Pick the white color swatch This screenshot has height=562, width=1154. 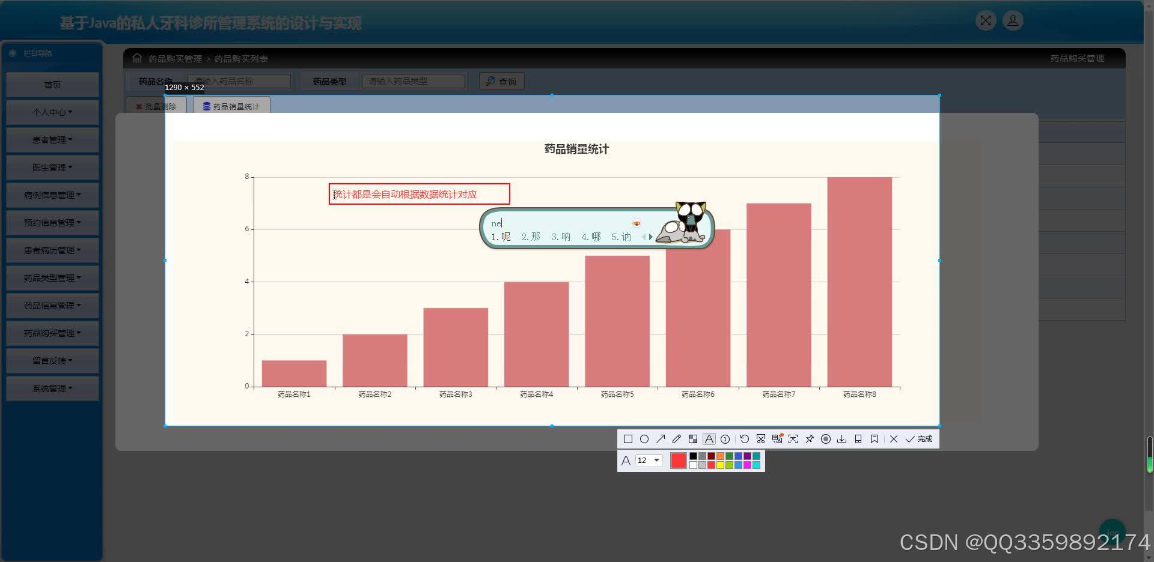pyautogui.click(x=694, y=465)
